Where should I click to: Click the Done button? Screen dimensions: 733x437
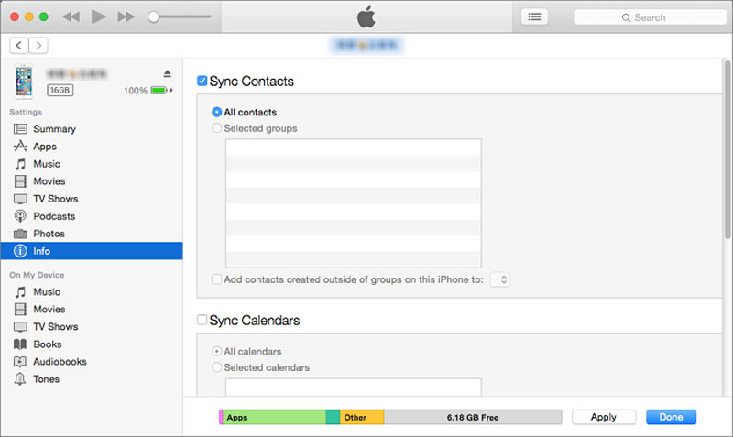tap(671, 417)
